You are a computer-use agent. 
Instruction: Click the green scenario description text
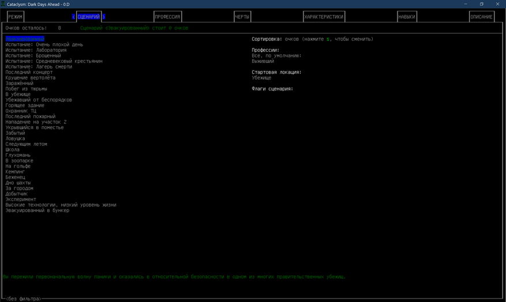click(174, 277)
